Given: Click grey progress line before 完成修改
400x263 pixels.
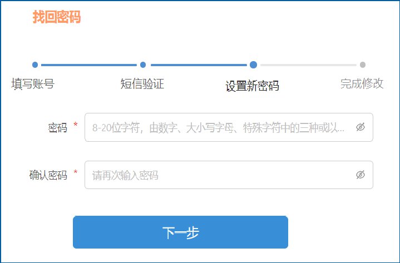Looking at the screenshot, I should 308,64.
